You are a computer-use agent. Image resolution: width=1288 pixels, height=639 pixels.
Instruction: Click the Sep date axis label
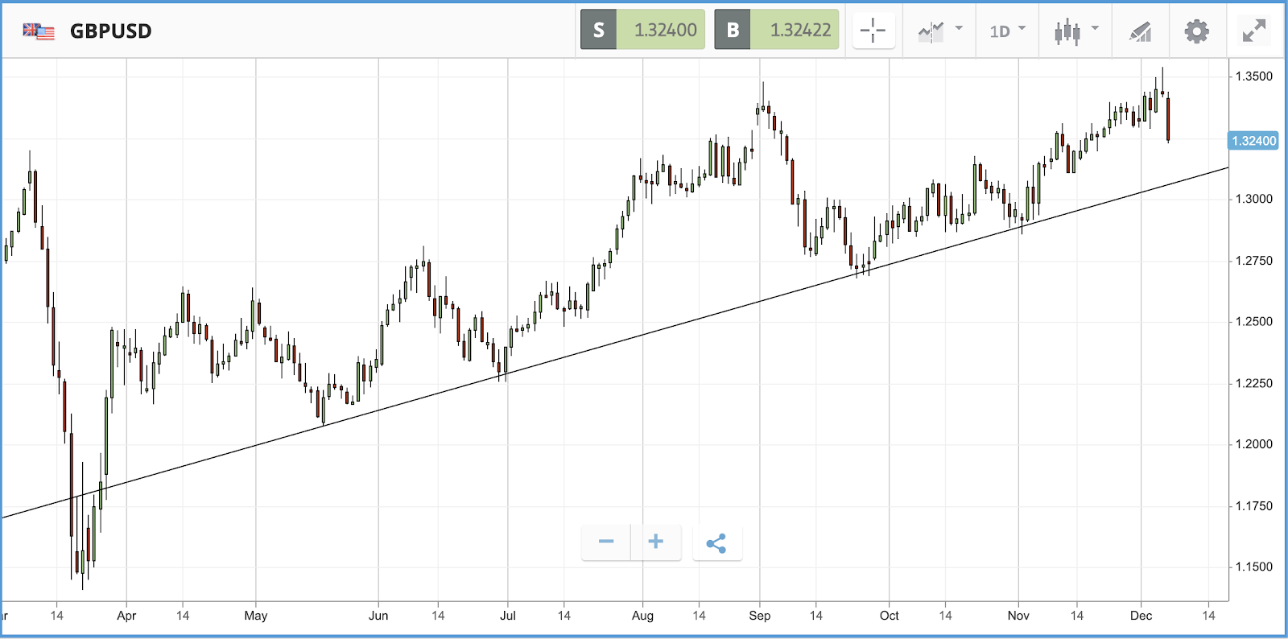click(760, 616)
